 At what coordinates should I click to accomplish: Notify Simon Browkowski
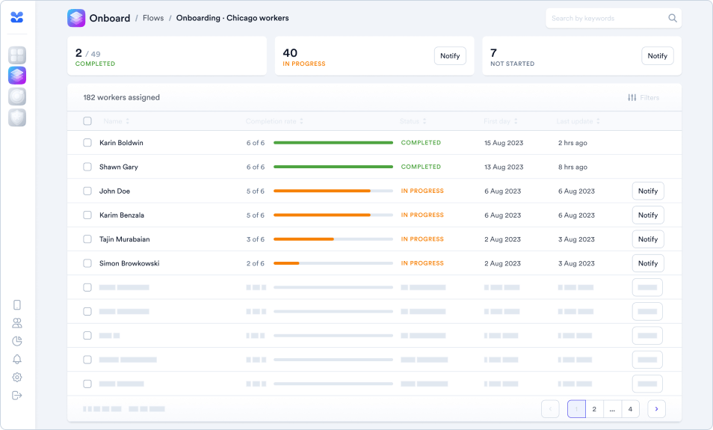coord(647,263)
